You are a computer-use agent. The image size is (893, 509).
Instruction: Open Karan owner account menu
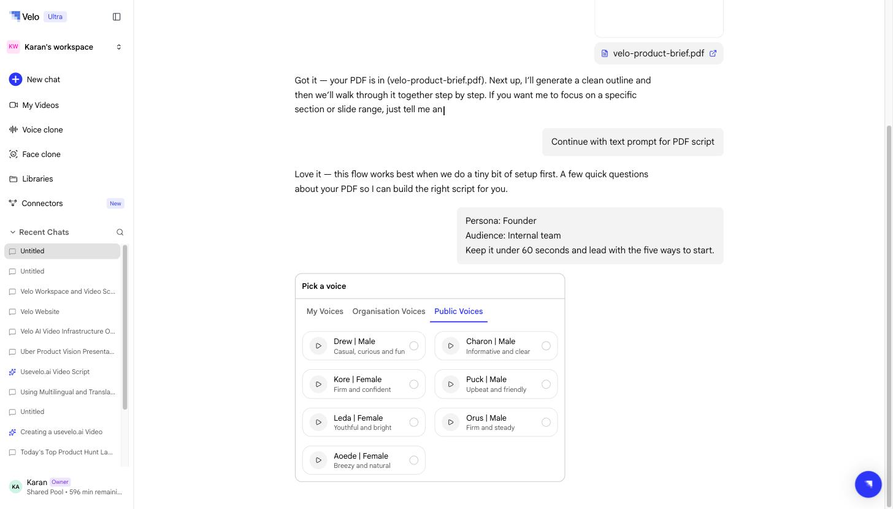coord(64,487)
